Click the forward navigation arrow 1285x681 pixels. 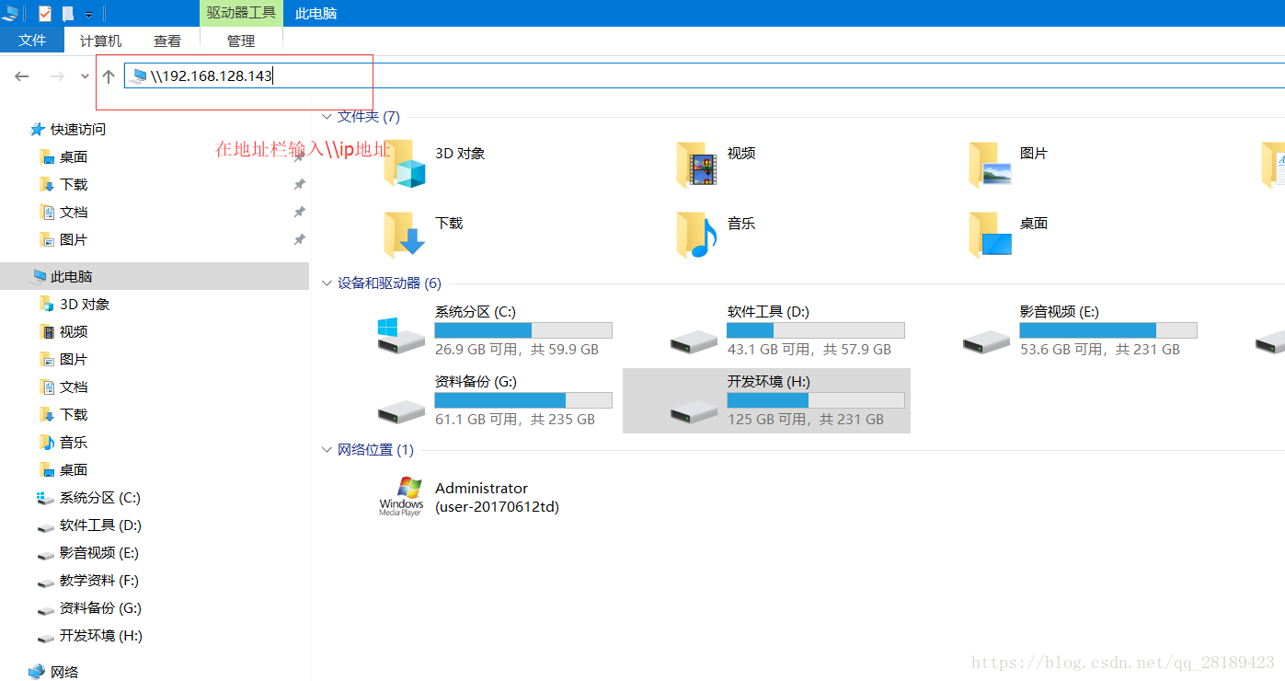tap(57, 76)
